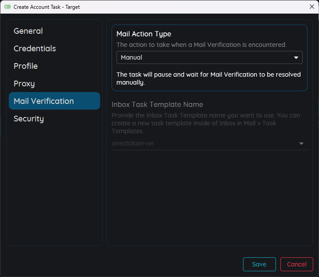The width and height of the screenshot is (319, 277).
Task: Open the Security section
Action: [x=29, y=119]
